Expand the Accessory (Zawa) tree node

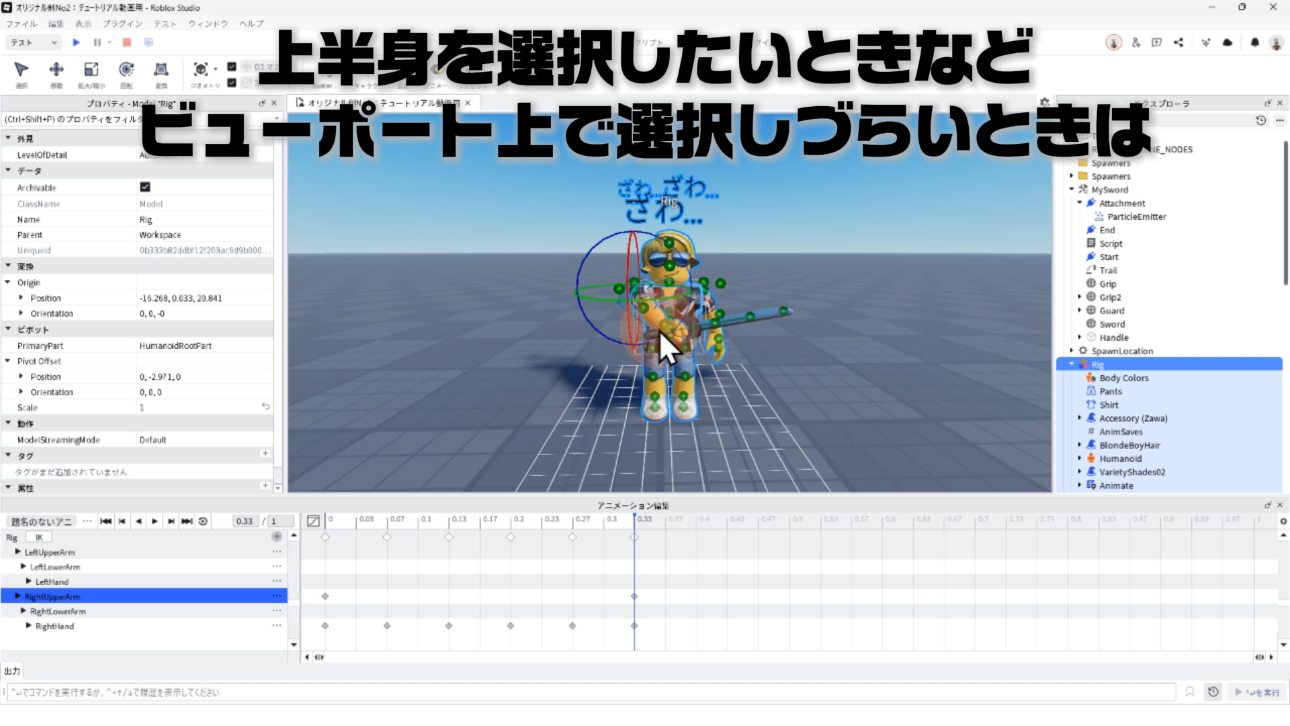(1080, 418)
